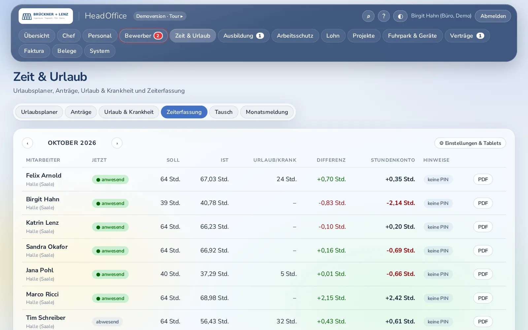The height and width of the screenshot is (330, 528).
Task: Start the Demoversion Tour
Action: tap(160, 16)
